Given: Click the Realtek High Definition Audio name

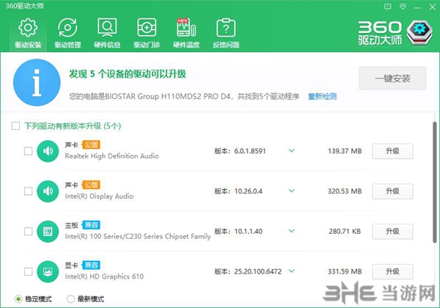Looking at the screenshot, I should point(111,156).
